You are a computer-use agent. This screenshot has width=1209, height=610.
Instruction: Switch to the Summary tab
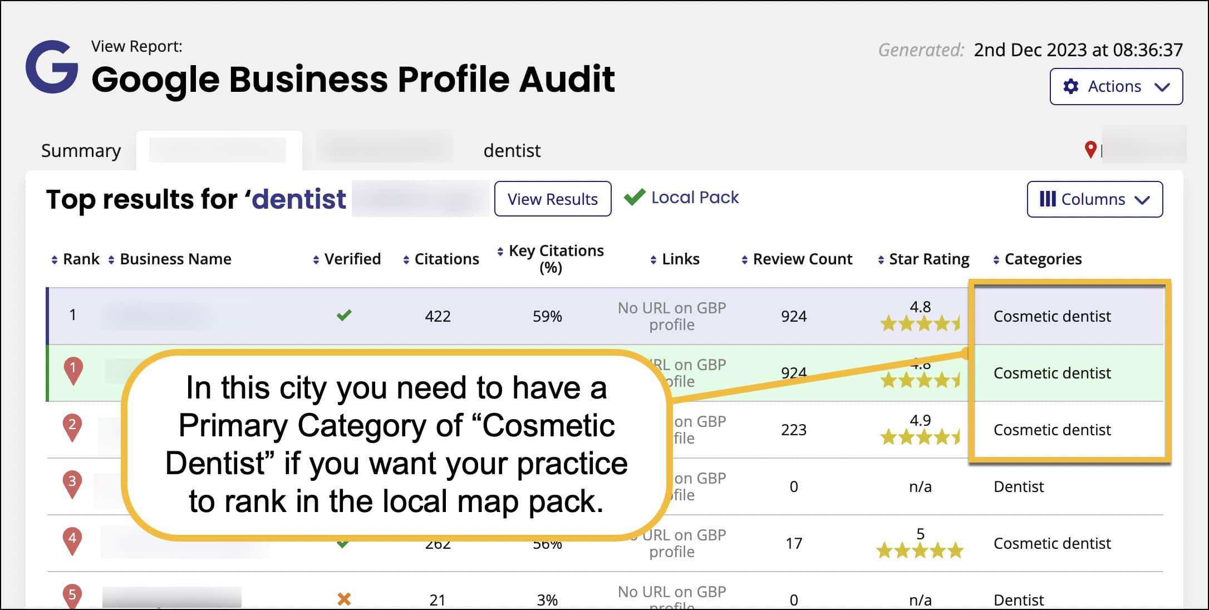[81, 150]
